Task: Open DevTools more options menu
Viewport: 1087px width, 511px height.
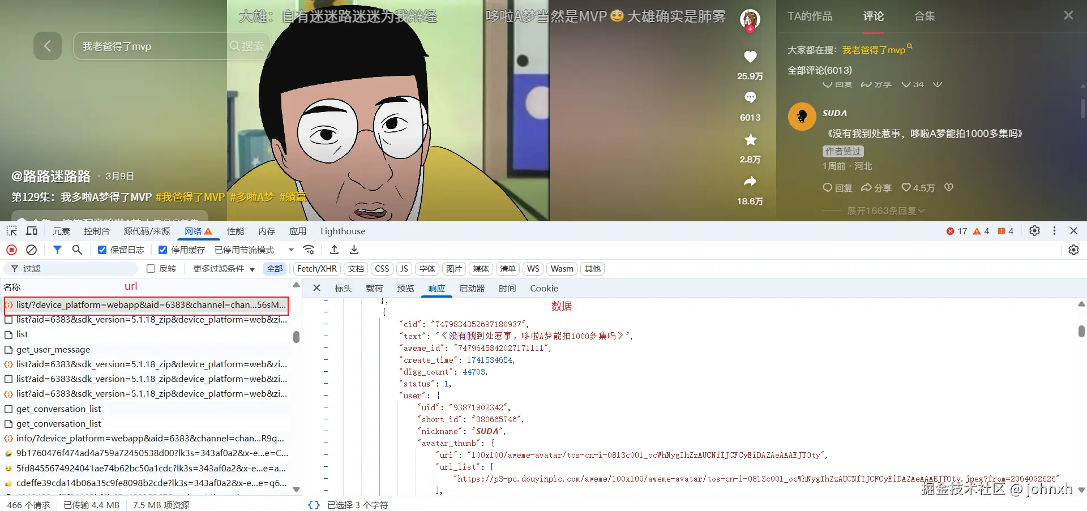Action: click(1054, 231)
